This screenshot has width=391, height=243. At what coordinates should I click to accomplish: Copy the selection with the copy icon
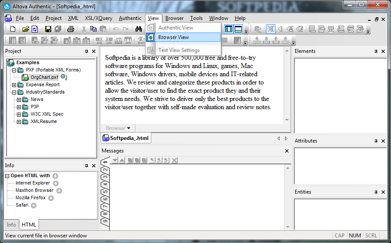(93, 29)
